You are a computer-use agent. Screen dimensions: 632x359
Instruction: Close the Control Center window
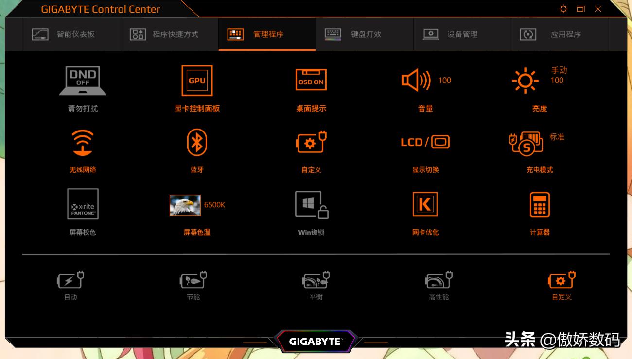point(598,9)
